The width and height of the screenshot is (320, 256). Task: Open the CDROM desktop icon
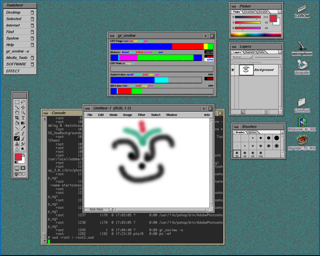(302, 12)
